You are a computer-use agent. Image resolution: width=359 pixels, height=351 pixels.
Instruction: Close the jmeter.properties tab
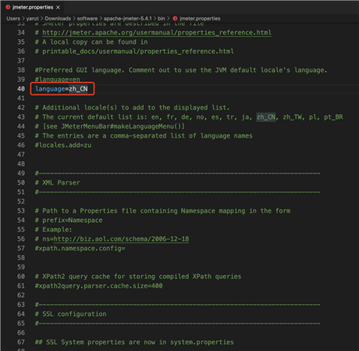pyautogui.click(x=58, y=8)
